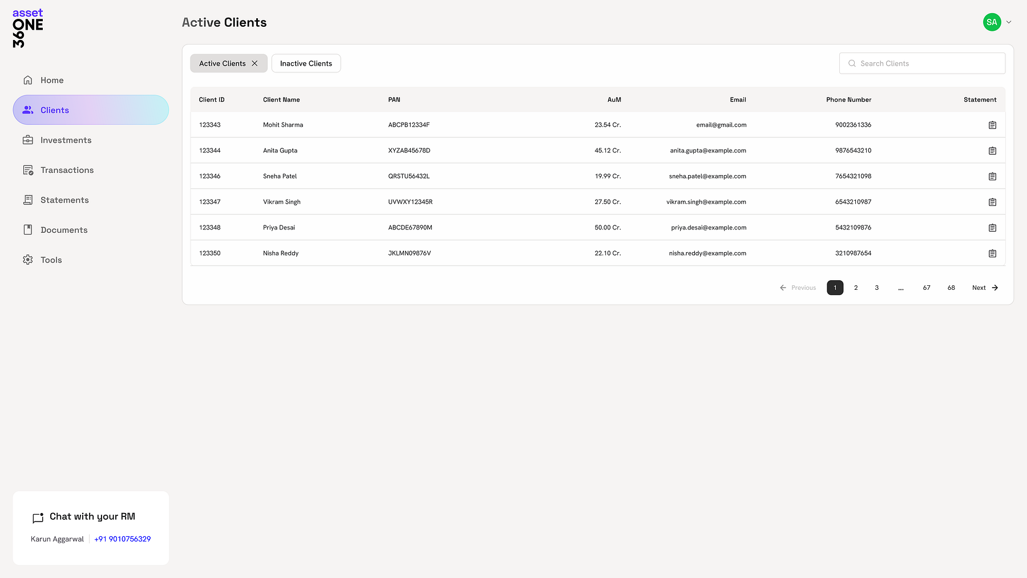
Task: Open statement clipboard icon for Nisha Reddy
Action: tap(992, 253)
